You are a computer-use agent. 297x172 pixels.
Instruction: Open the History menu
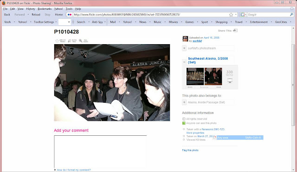(31, 9)
